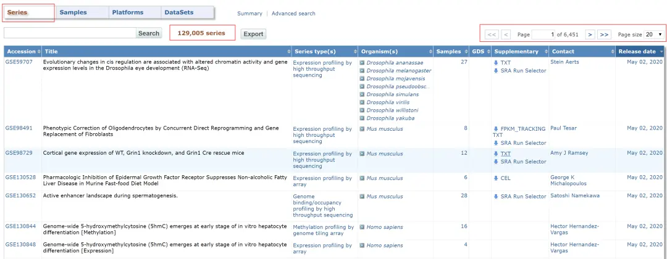Click the sort arrow in Release date header
667x259 pixels.
coord(661,52)
